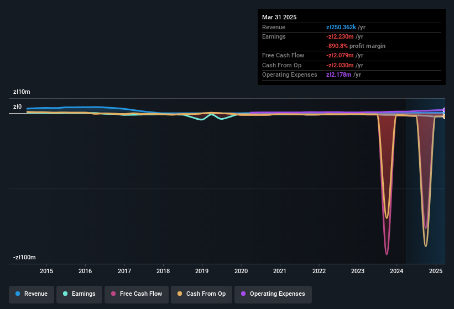Toggle the Earnings legend button

click(x=79, y=294)
